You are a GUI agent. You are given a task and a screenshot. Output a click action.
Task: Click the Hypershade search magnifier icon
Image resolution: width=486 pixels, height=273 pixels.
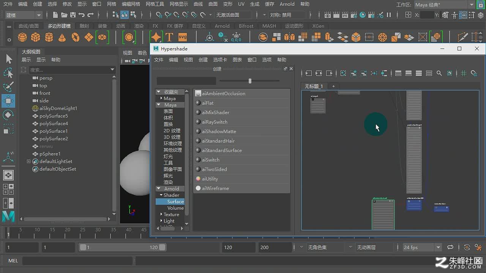pyautogui.click(x=439, y=73)
